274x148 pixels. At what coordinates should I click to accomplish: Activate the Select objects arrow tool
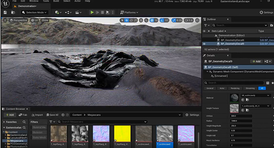click(x=122, y=20)
